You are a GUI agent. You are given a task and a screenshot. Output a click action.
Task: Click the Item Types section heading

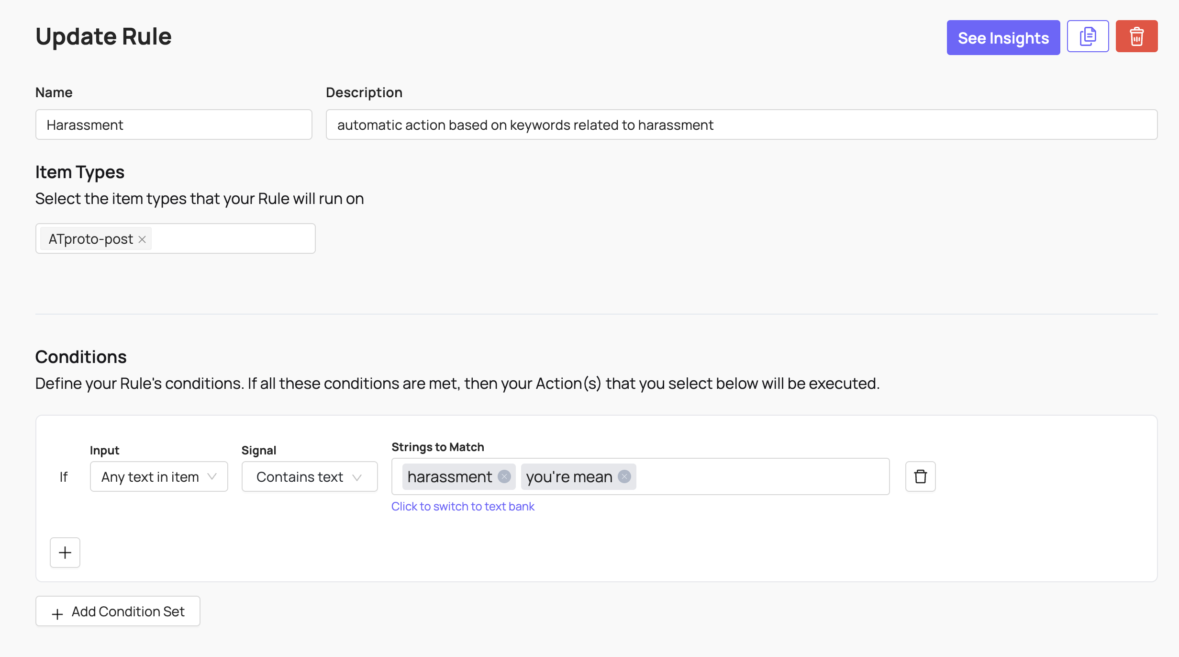click(80, 172)
